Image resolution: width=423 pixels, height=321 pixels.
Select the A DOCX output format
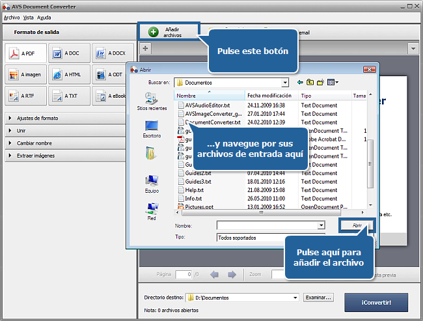113,53
